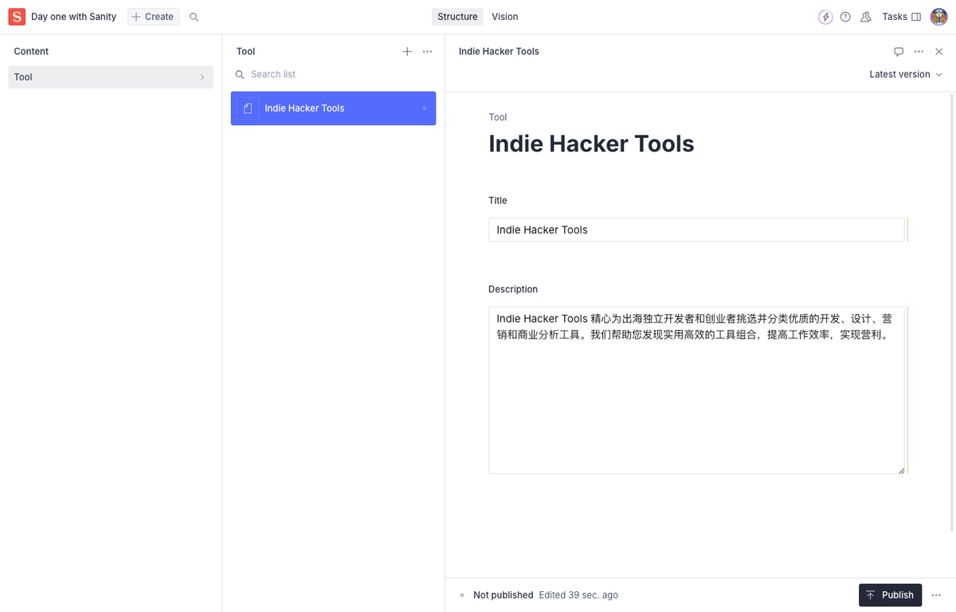Image resolution: width=956 pixels, height=612 pixels.
Task: Open the lightning bolt activity icon
Action: pyautogui.click(x=825, y=17)
